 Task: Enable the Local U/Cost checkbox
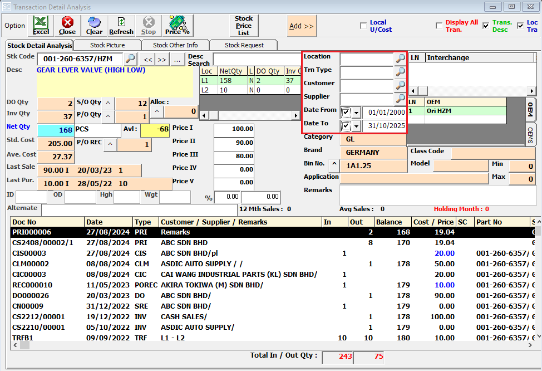(363, 26)
